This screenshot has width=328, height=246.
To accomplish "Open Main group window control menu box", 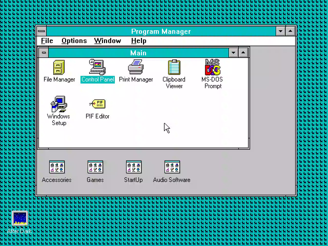I will pos(44,53).
